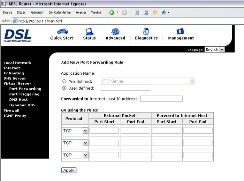Viewport: 244px width, 181px height.
Task: Click the Management icon
Action: (x=180, y=31)
